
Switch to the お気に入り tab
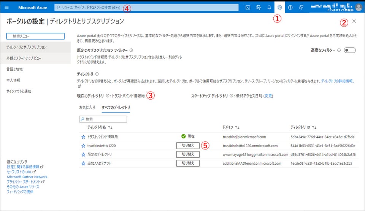point(87,107)
